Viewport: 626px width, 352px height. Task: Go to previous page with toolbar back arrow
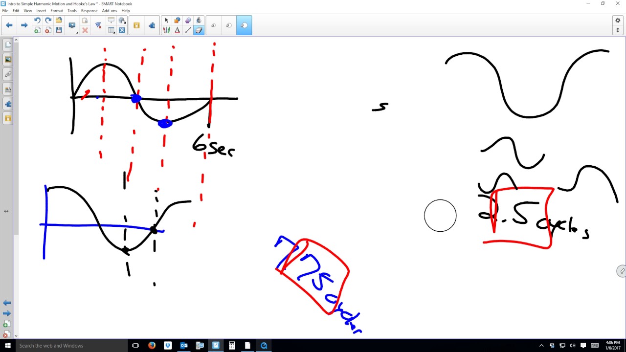[x=9, y=25]
